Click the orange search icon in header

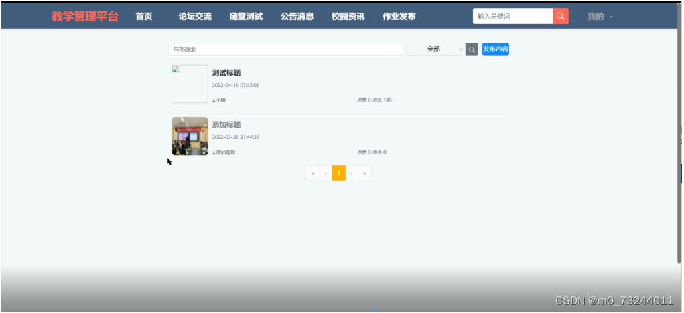[x=560, y=16]
